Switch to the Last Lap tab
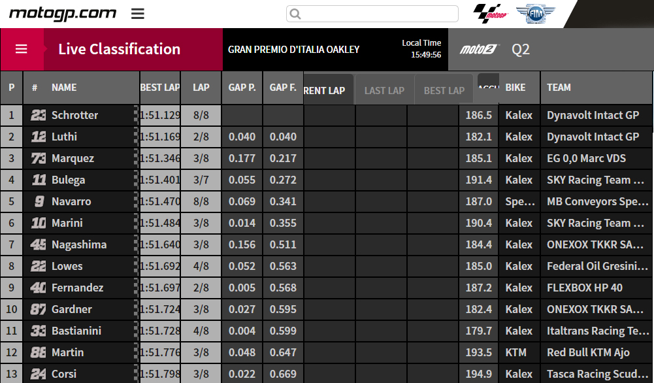 coord(384,90)
